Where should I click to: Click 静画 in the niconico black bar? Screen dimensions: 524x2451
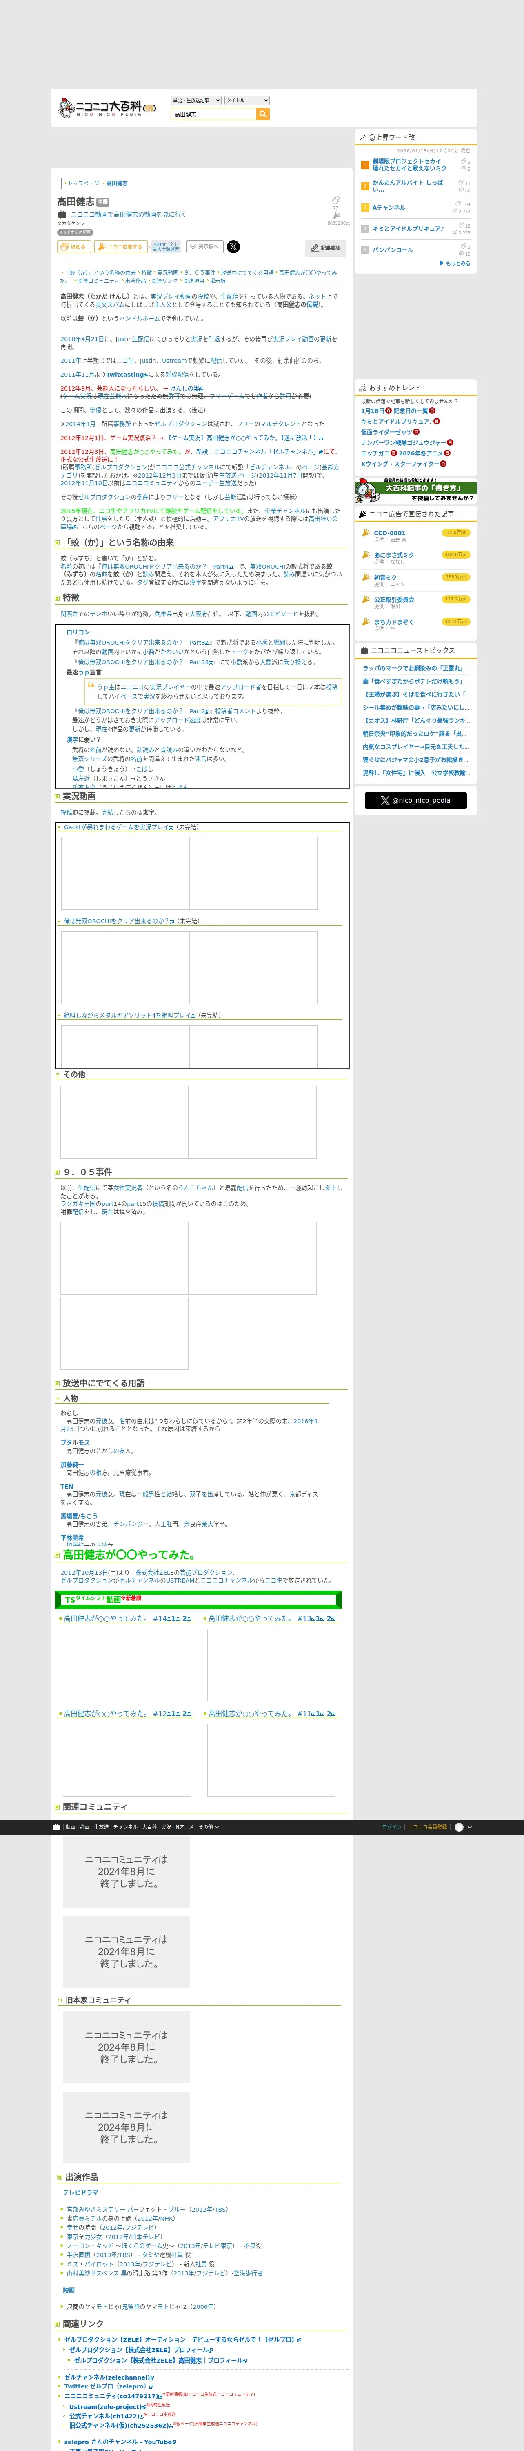click(x=84, y=1827)
